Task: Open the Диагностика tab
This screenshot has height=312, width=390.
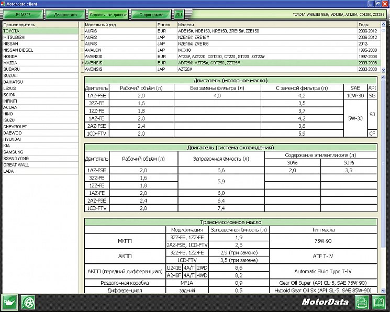Action: click(65, 15)
